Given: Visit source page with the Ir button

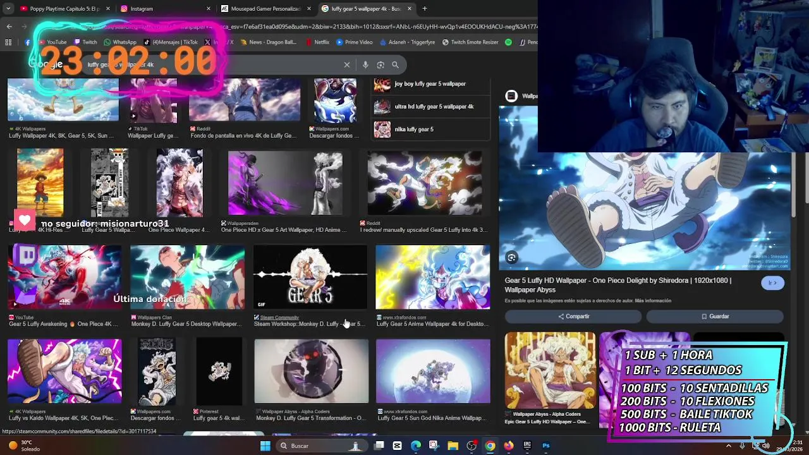Looking at the screenshot, I should pyautogui.click(x=772, y=282).
